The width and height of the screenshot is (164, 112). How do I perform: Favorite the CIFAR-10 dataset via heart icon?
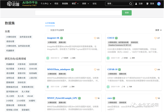click(155, 70)
